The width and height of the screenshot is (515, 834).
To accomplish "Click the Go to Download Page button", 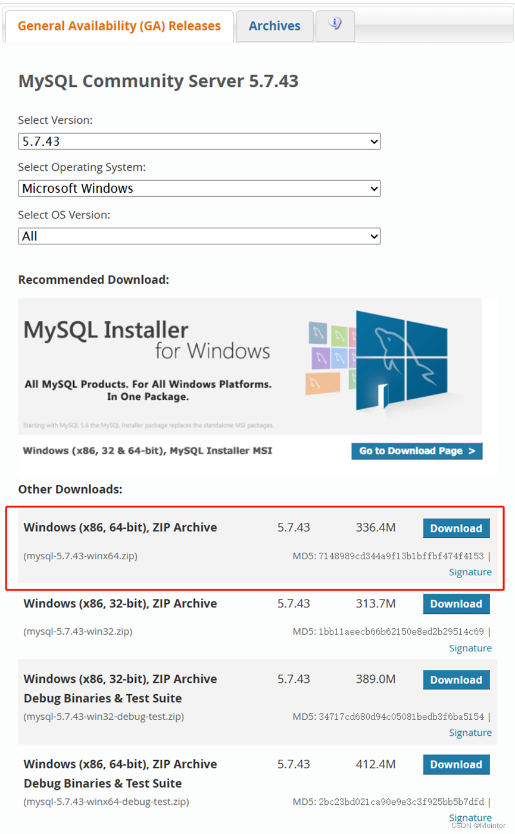I will [x=416, y=451].
